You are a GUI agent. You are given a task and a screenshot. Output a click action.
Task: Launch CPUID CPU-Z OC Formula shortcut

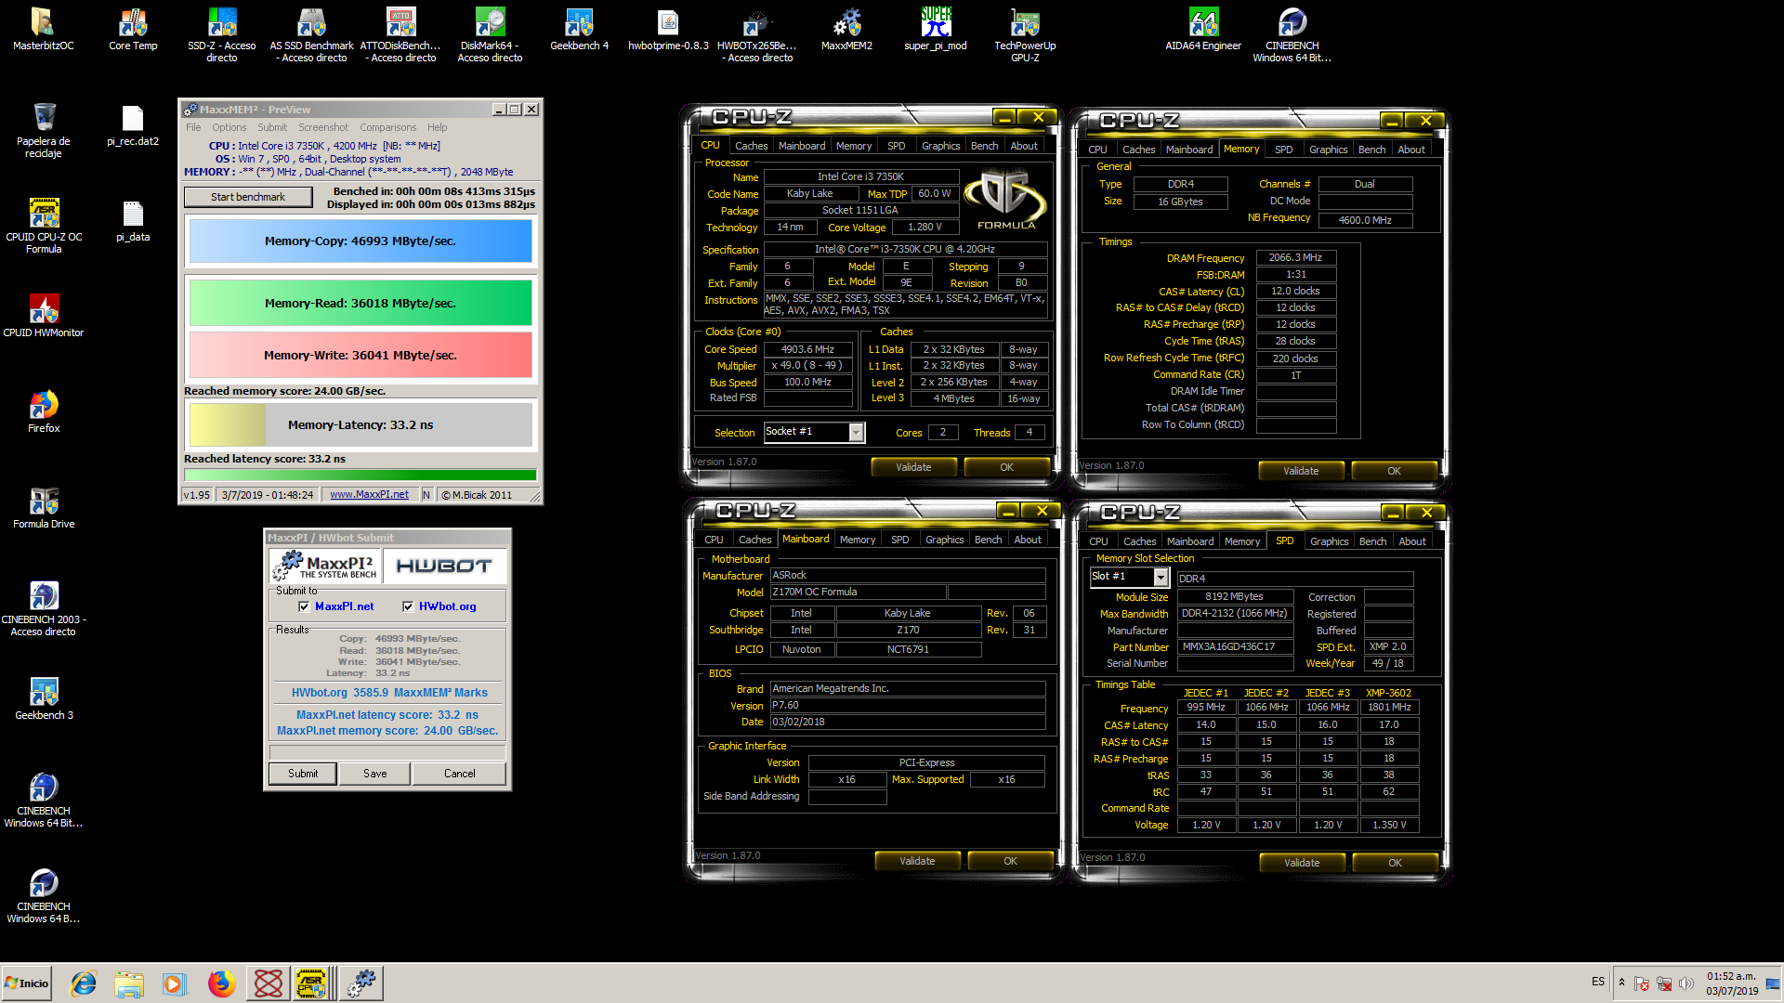pyautogui.click(x=44, y=227)
